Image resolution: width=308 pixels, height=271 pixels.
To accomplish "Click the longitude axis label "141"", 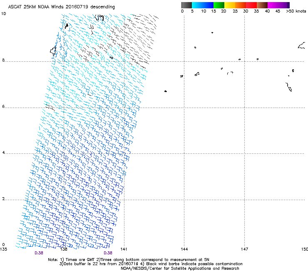I will pos(124,249).
